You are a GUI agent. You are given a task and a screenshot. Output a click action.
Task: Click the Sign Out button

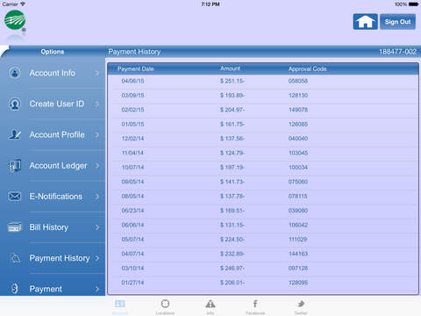tap(397, 22)
